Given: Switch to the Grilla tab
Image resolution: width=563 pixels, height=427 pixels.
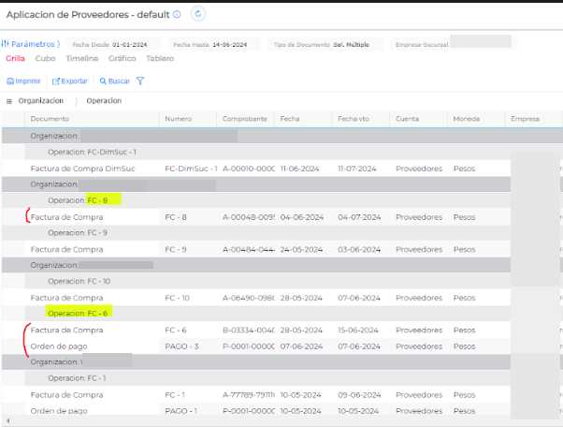Looking at the screenshot, I should pos(15,58).
